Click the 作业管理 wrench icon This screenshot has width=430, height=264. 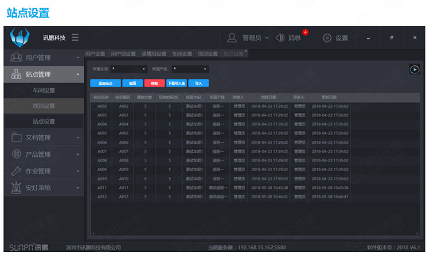(x=16, y=171)
